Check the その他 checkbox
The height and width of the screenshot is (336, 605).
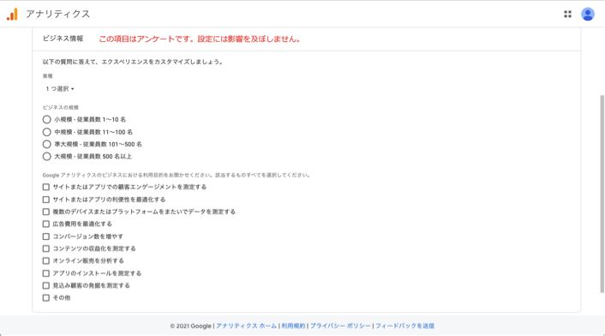click(x=46, y=297)
